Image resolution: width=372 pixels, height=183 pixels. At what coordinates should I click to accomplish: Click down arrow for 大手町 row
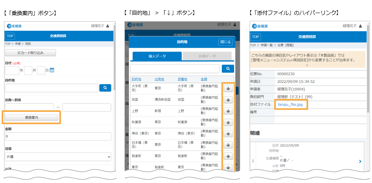pyautogui.click(x=228, y=89)
